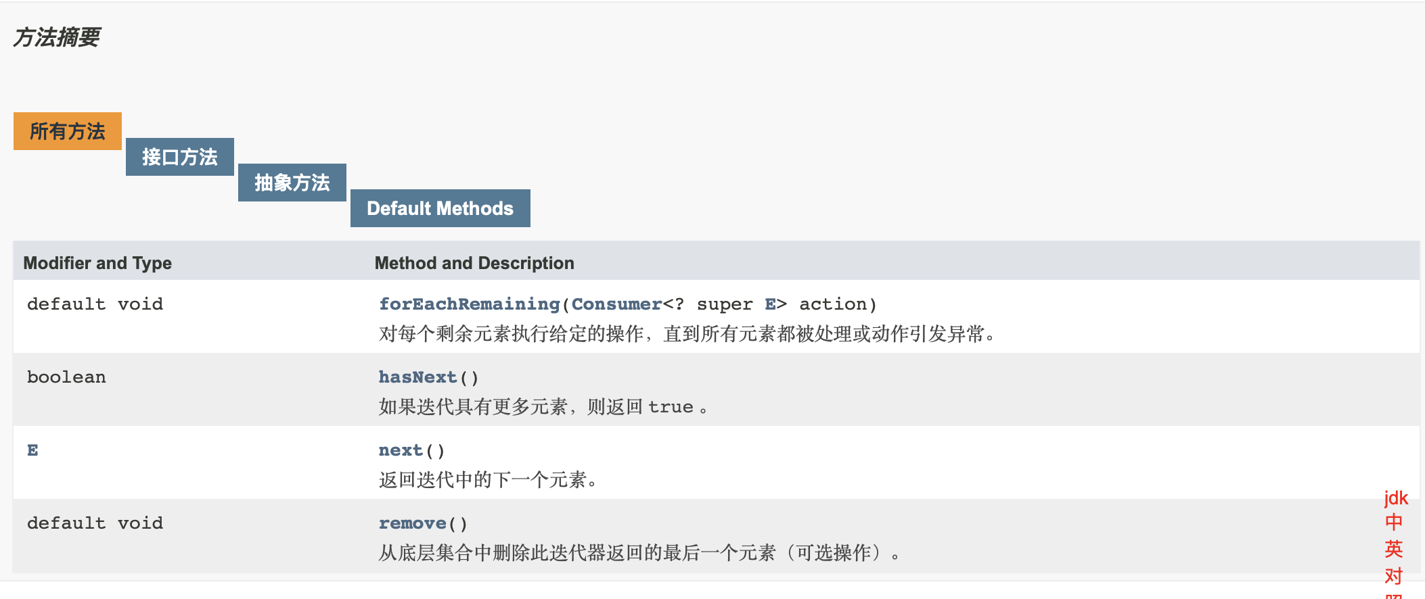Click the remove row description text
Image resolution: width=1425 pixels, height=599 pixels.
point(638,553)
